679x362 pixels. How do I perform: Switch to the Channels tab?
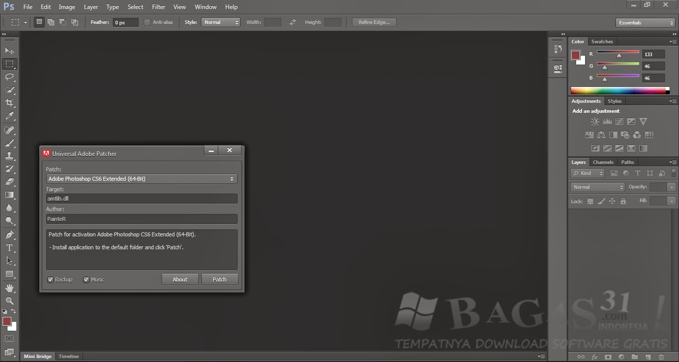[603, 162]
